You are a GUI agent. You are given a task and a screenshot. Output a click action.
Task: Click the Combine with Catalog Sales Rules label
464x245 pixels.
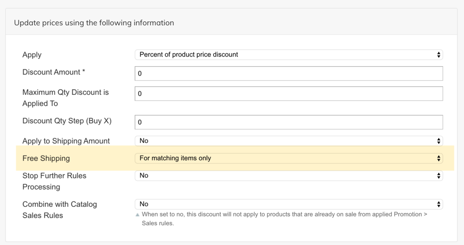[59, 210]
